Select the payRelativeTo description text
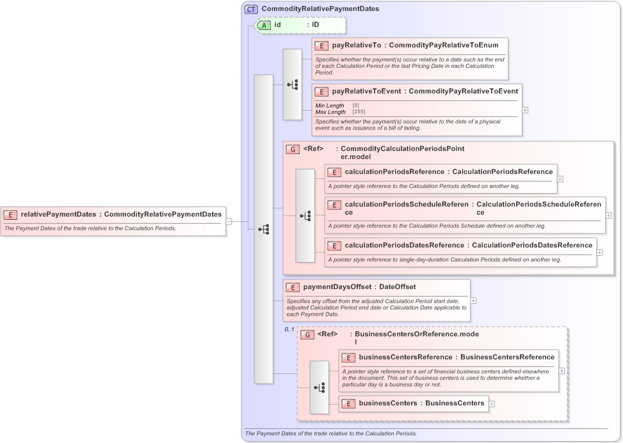This screenshot has width=623, height=443. coord(410,66)
